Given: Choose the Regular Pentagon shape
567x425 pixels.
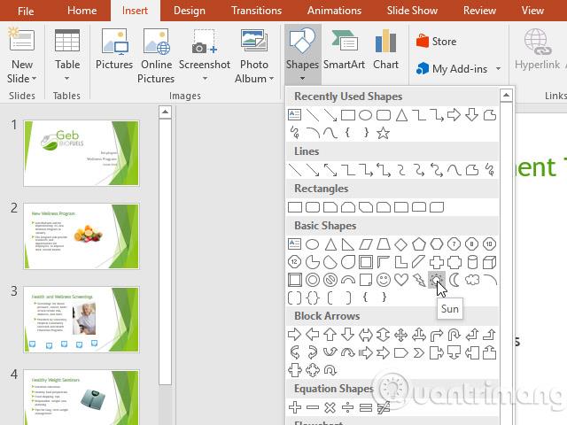Looking at the screenshot, I should pos(419,244).
